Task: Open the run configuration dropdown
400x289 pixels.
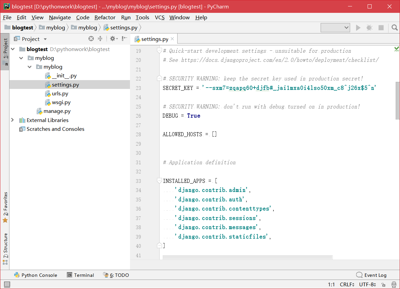Action: 335,28
